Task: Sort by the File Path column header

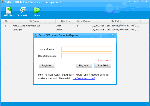Action: click(116, 21)
